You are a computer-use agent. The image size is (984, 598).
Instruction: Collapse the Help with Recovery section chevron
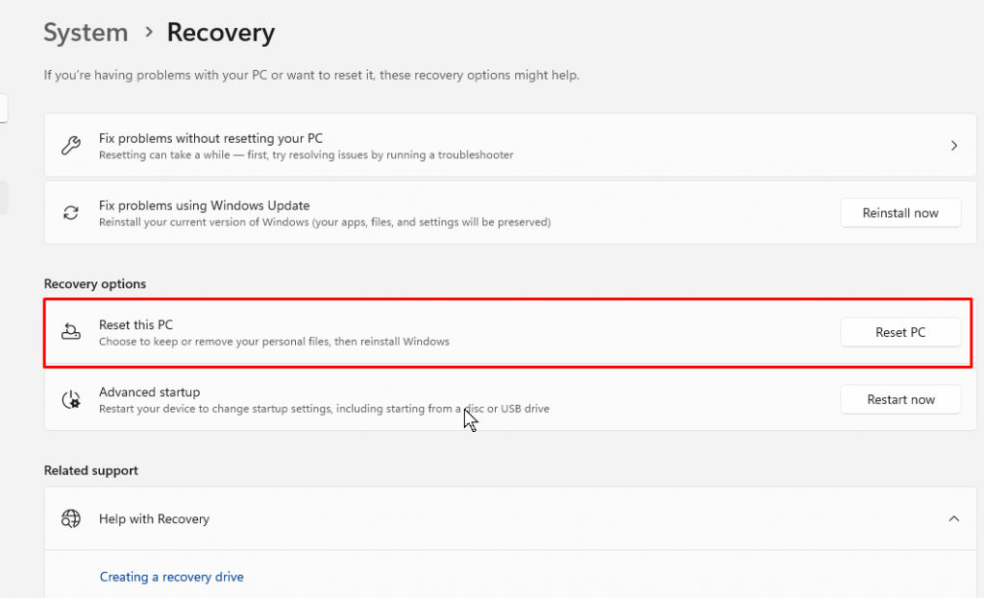coord(953,519)
